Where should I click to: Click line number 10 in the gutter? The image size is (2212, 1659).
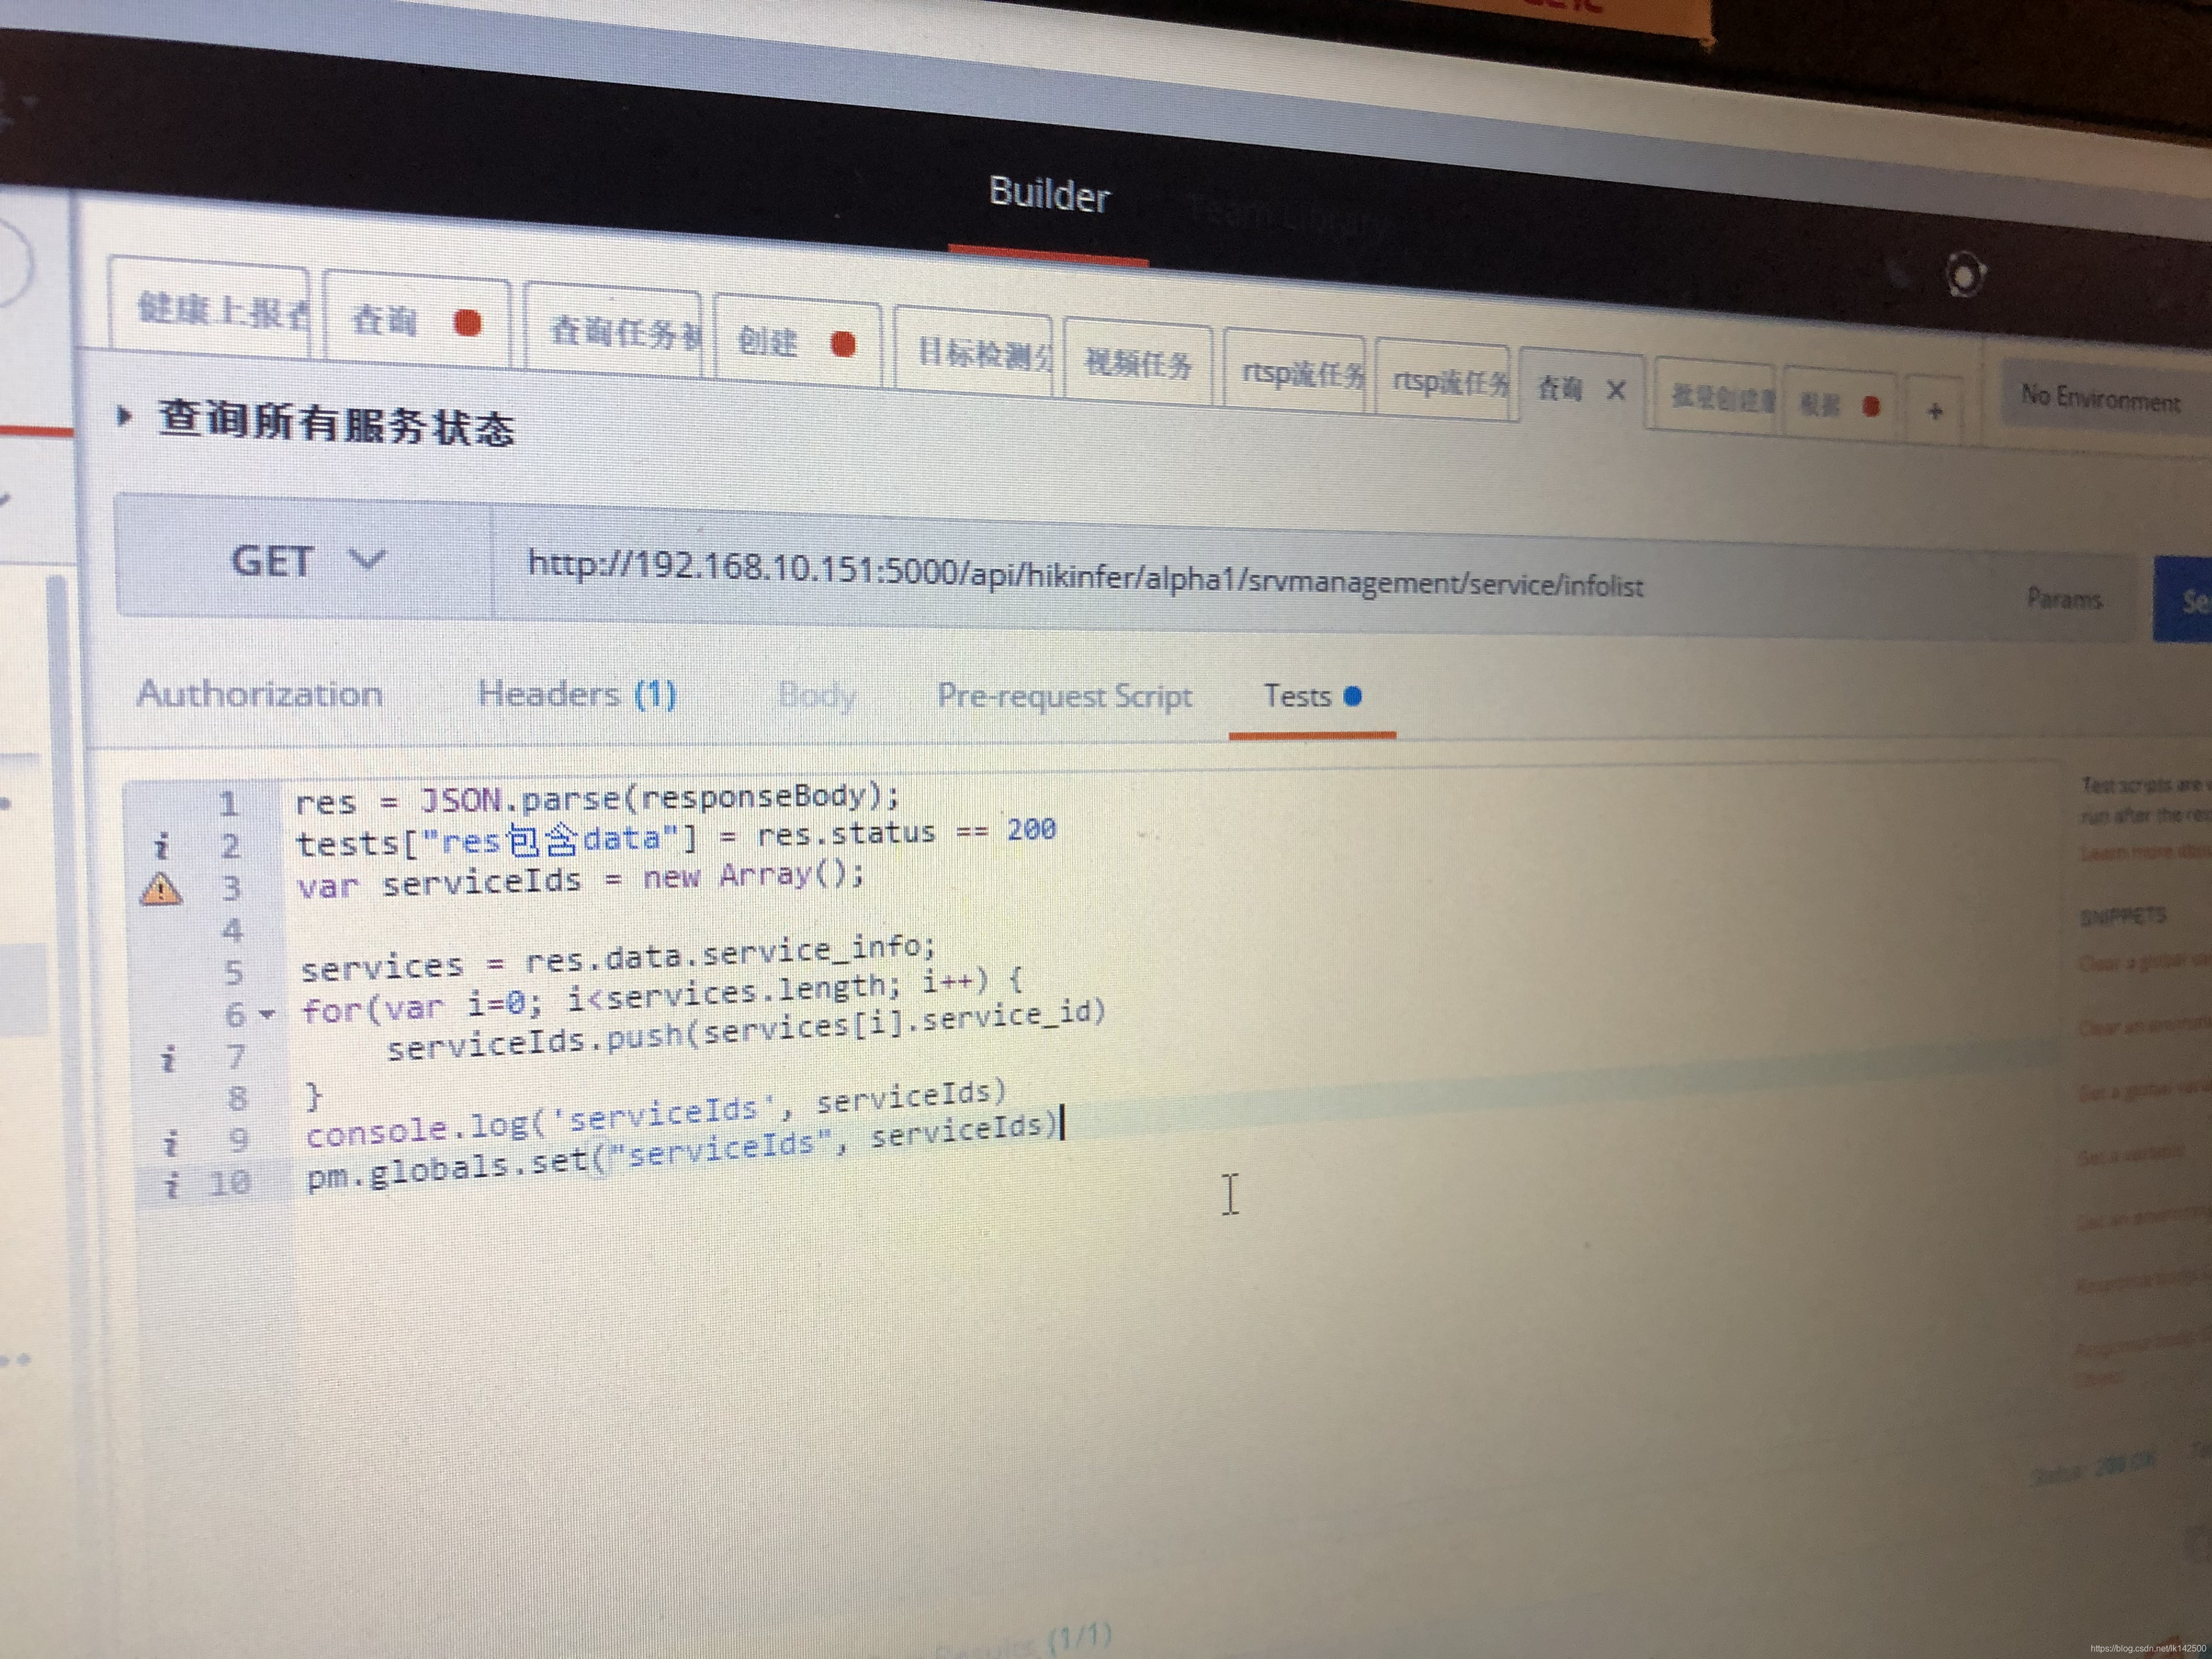[229, 1183]
